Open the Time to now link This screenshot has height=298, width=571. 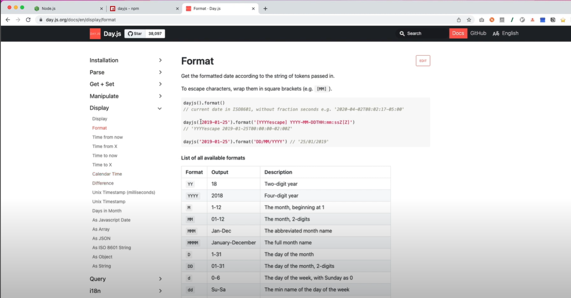105,156
